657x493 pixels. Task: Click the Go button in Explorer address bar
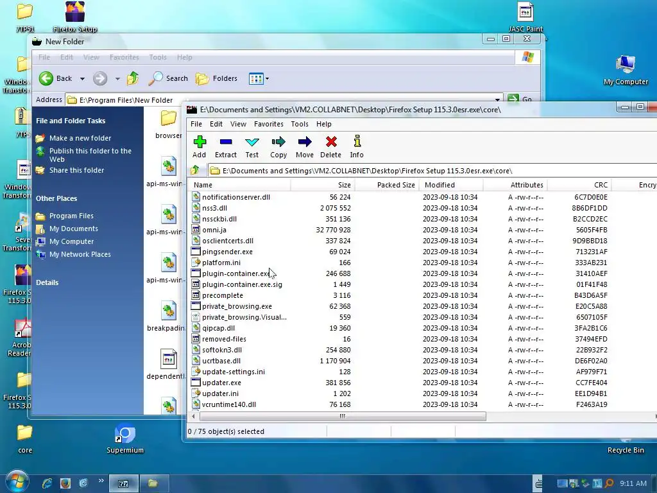coord(520,99)
